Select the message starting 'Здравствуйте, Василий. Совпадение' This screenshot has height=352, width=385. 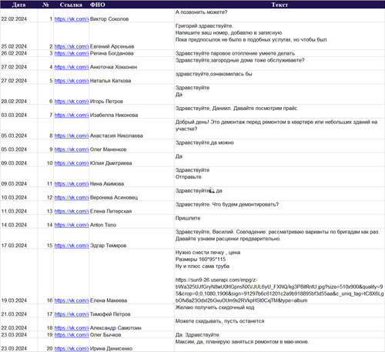pos(280,239)
